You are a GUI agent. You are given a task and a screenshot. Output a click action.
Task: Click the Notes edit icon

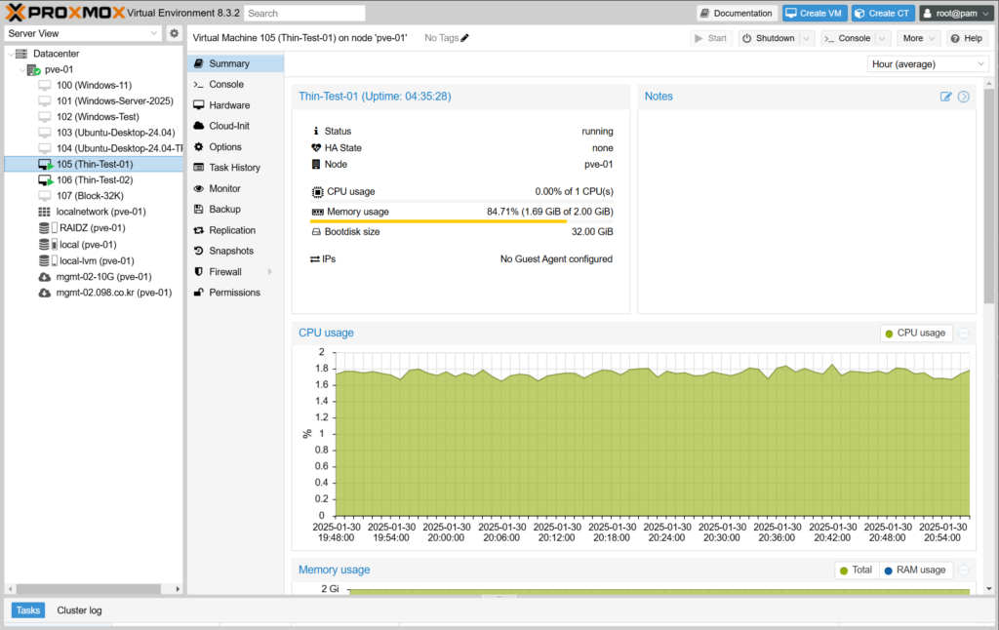pyautogui.click(x=945, y=97)
